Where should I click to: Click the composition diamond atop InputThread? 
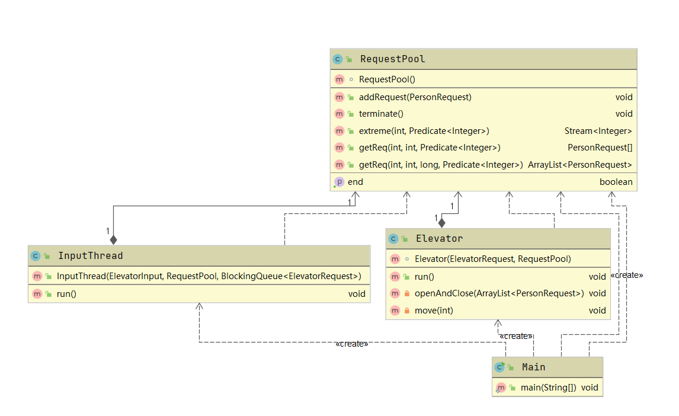[x=113, y=240]
